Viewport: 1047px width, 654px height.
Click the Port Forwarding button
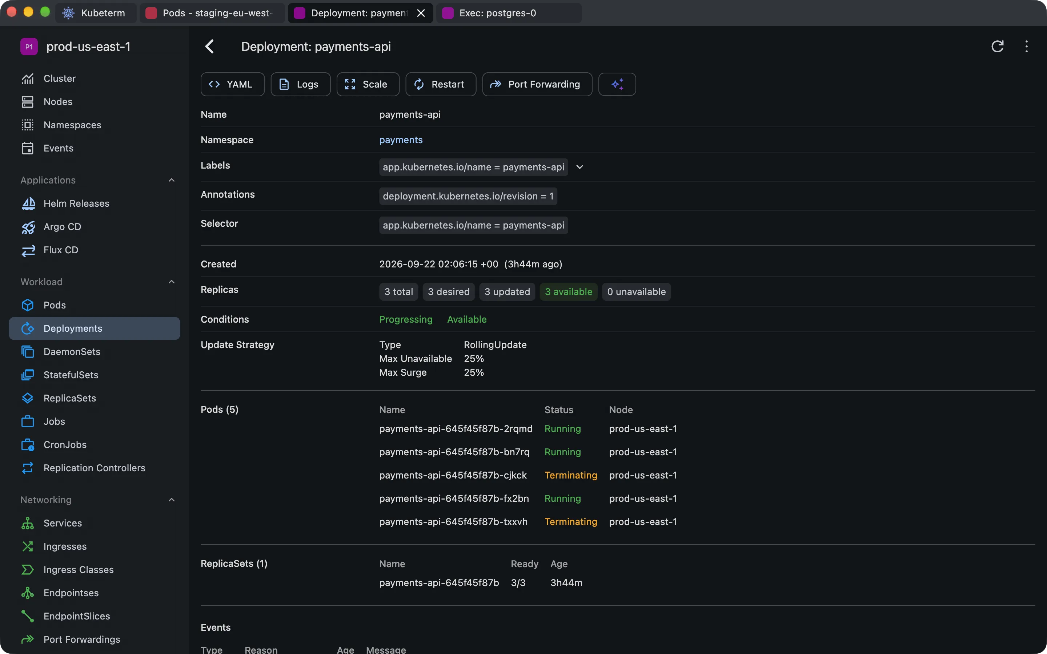tap(537, 84)
